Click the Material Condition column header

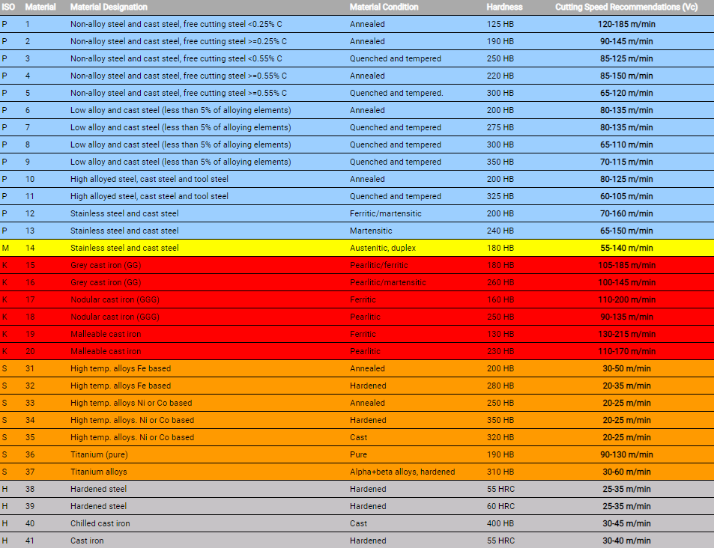tap(384, 7)
